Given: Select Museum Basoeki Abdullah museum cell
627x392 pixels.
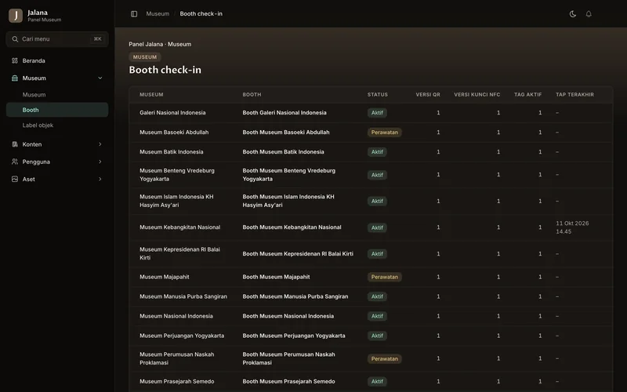Looking at the screenshot, I should pos(174,132).
